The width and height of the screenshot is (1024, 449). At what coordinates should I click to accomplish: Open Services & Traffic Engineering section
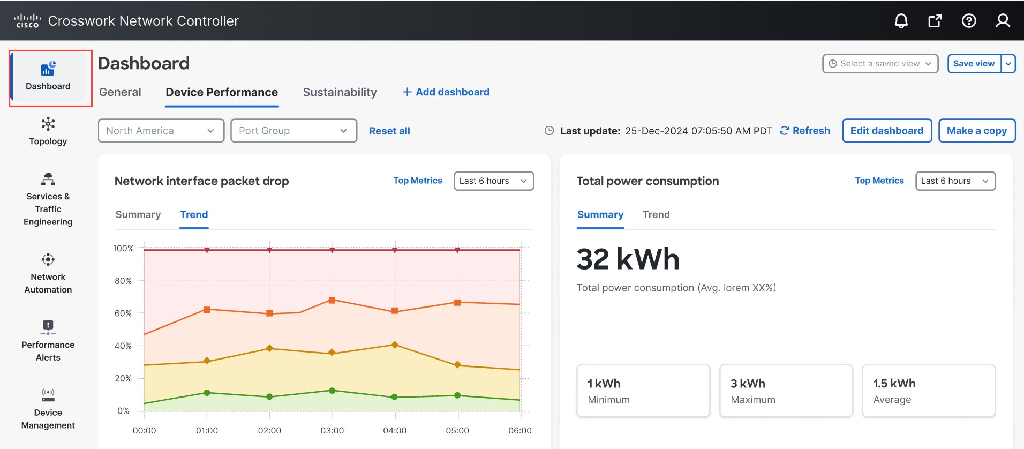click(48, 200)
